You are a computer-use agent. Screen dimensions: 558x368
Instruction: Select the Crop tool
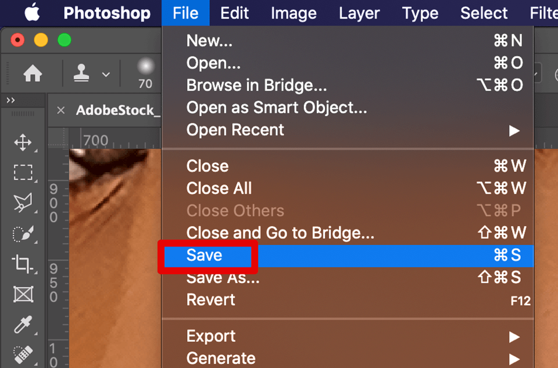(x=23, y=263)
